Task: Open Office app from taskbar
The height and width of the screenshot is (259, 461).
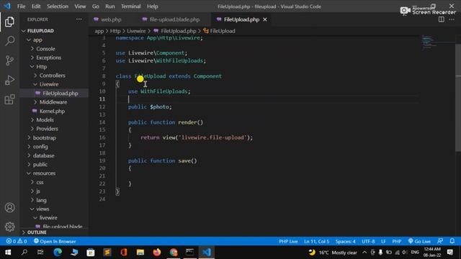Action: click(124, 253)
